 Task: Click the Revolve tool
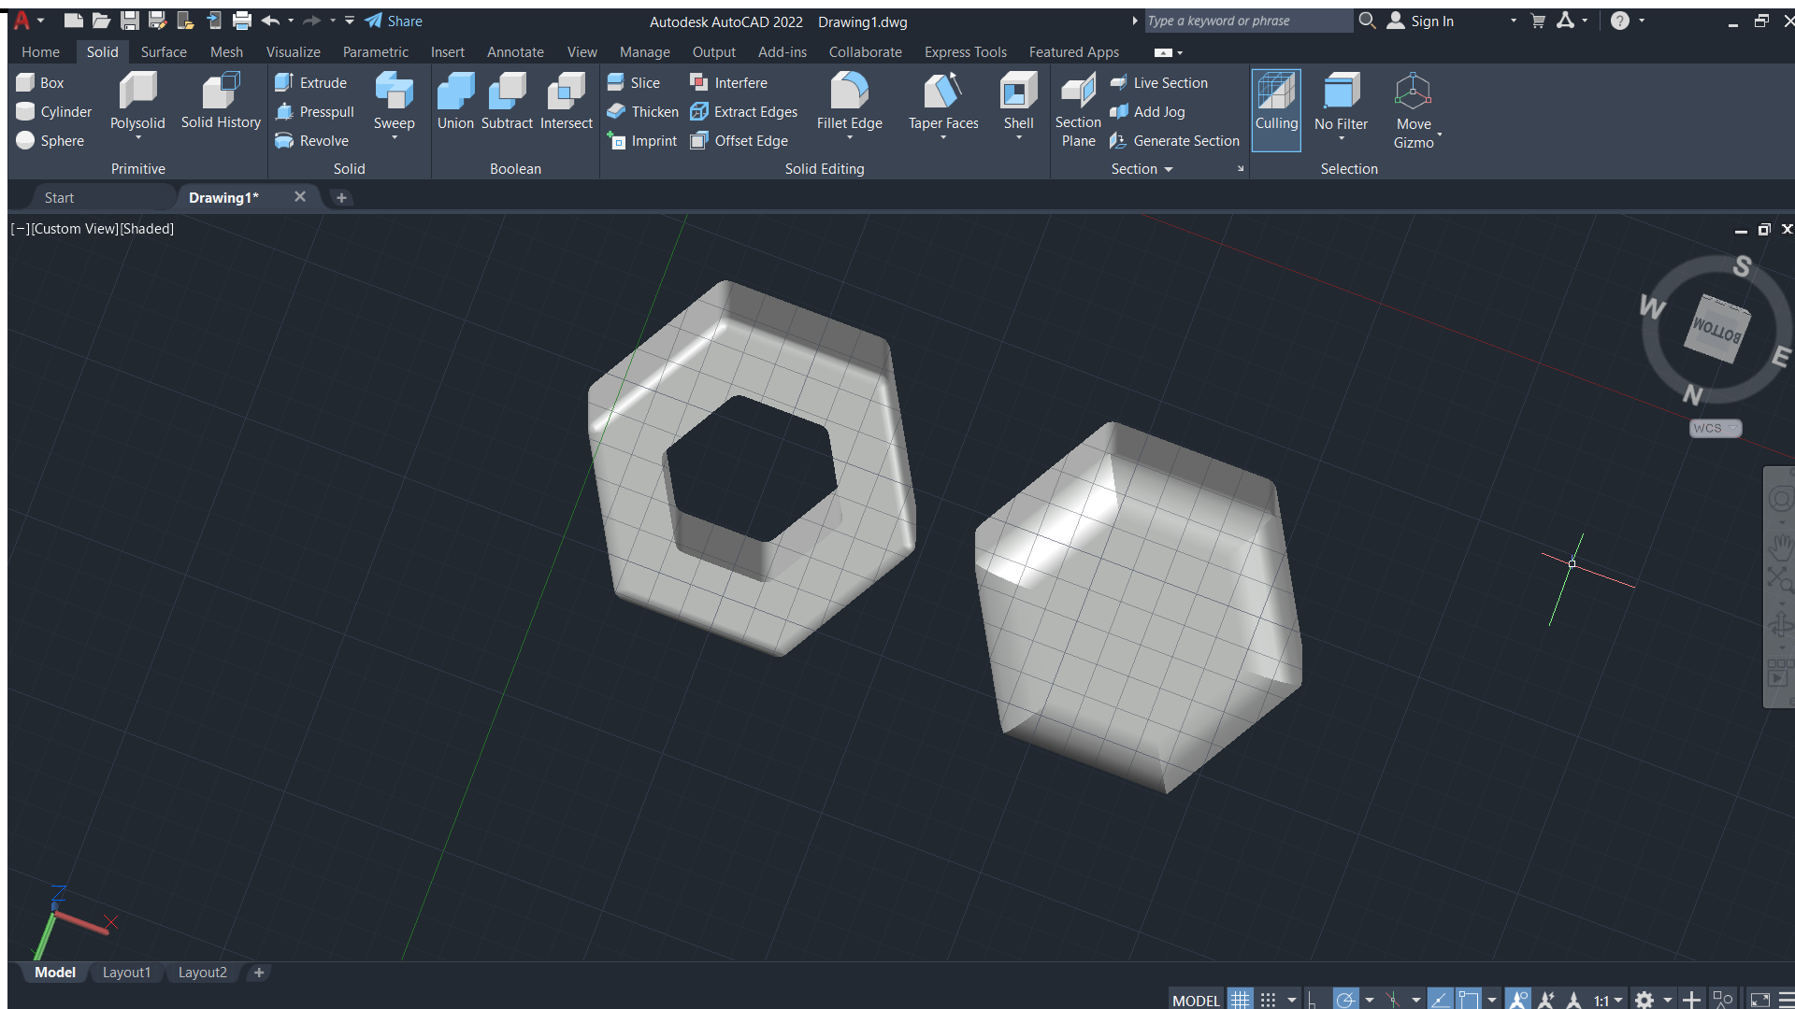click(x=311, y=140)
